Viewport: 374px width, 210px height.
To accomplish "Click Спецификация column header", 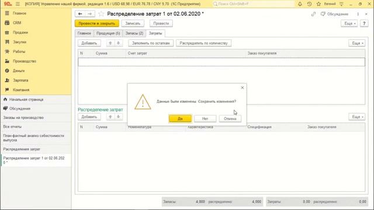I will pos(275,127).
